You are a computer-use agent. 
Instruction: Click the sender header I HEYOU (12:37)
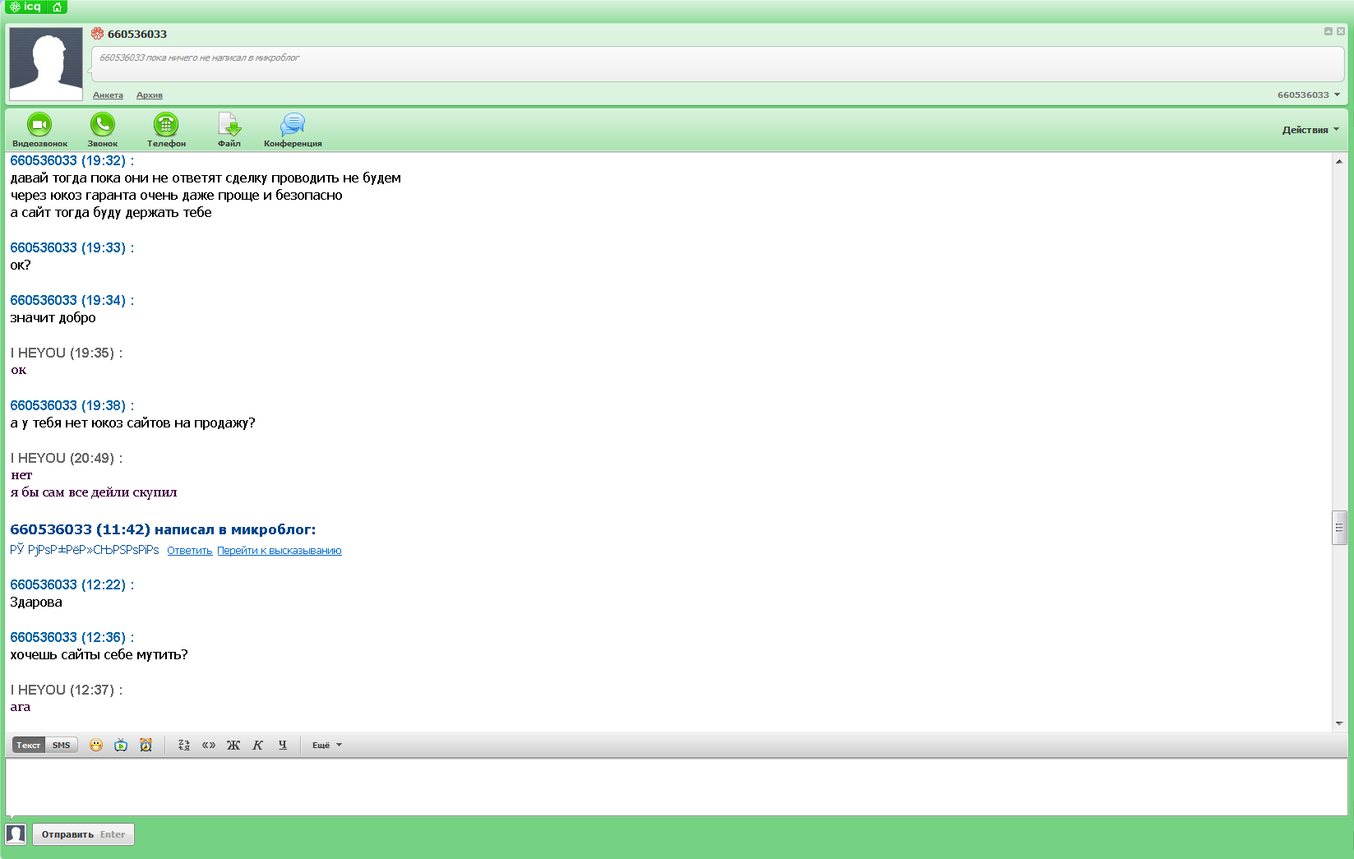[x=67, y=690]
